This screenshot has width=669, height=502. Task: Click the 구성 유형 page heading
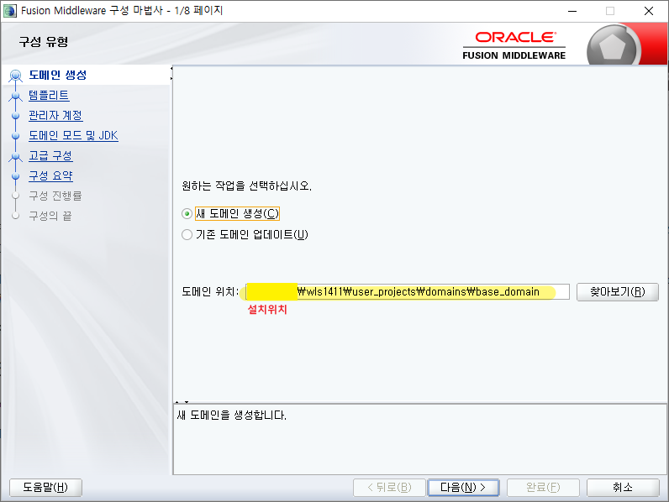44,42
